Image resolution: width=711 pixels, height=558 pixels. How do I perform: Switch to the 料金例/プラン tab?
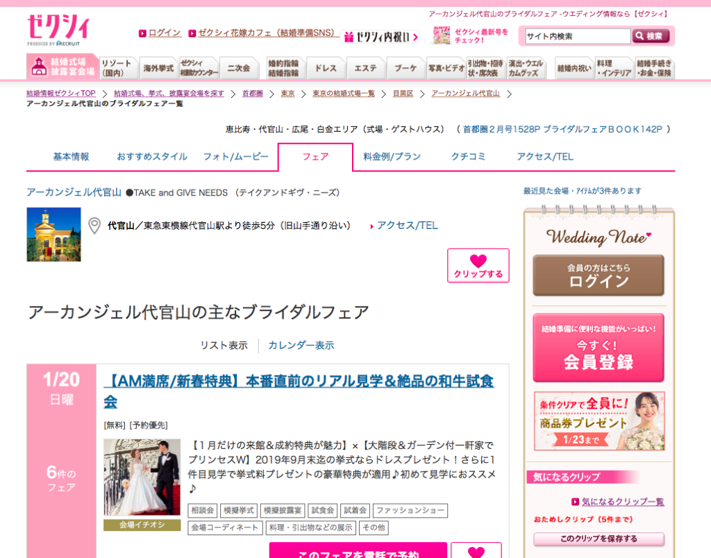pos(392,157)
